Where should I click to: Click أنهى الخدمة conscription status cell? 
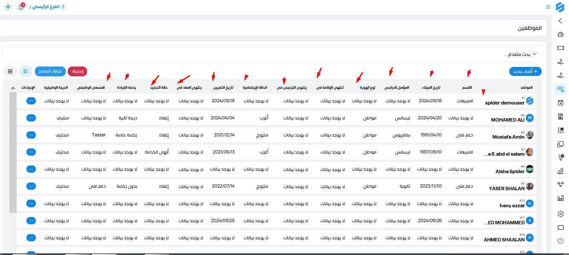coord(157,152)
